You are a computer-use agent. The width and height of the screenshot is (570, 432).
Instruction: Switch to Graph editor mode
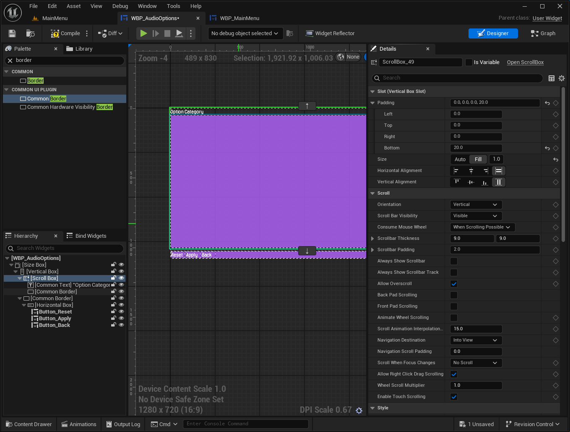[x=543, y=33]
